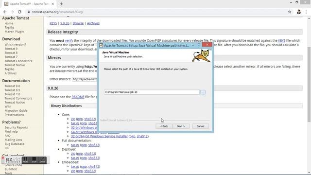
Task: Bookmark page with star icon
Action: pyautogui.click(x=290, y=12)
